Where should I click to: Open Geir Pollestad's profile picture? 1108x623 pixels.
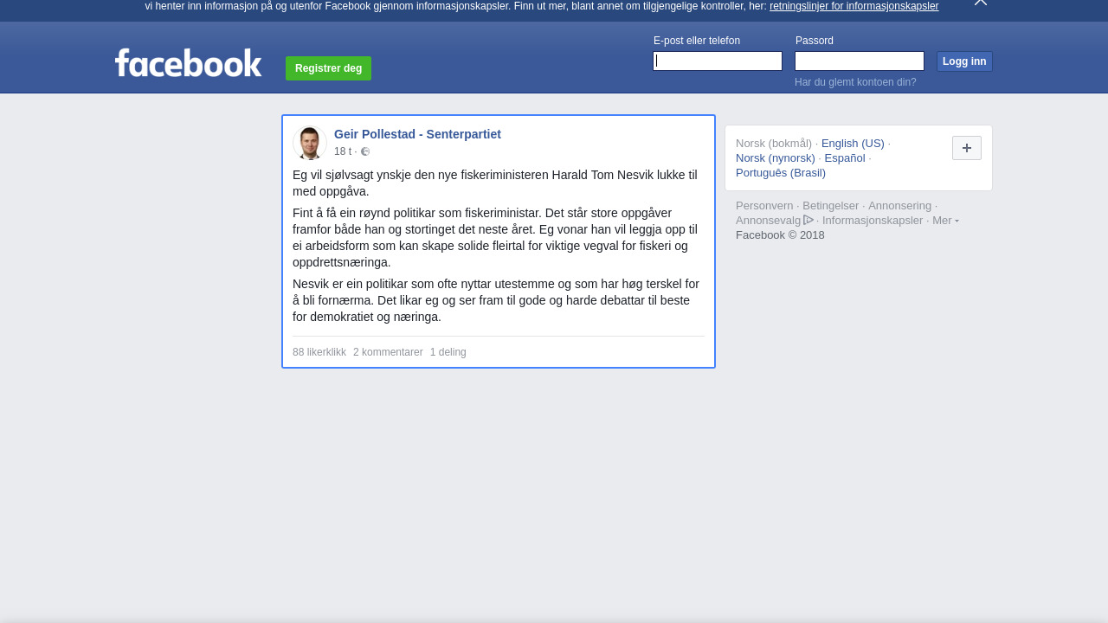tap(309, 143)
